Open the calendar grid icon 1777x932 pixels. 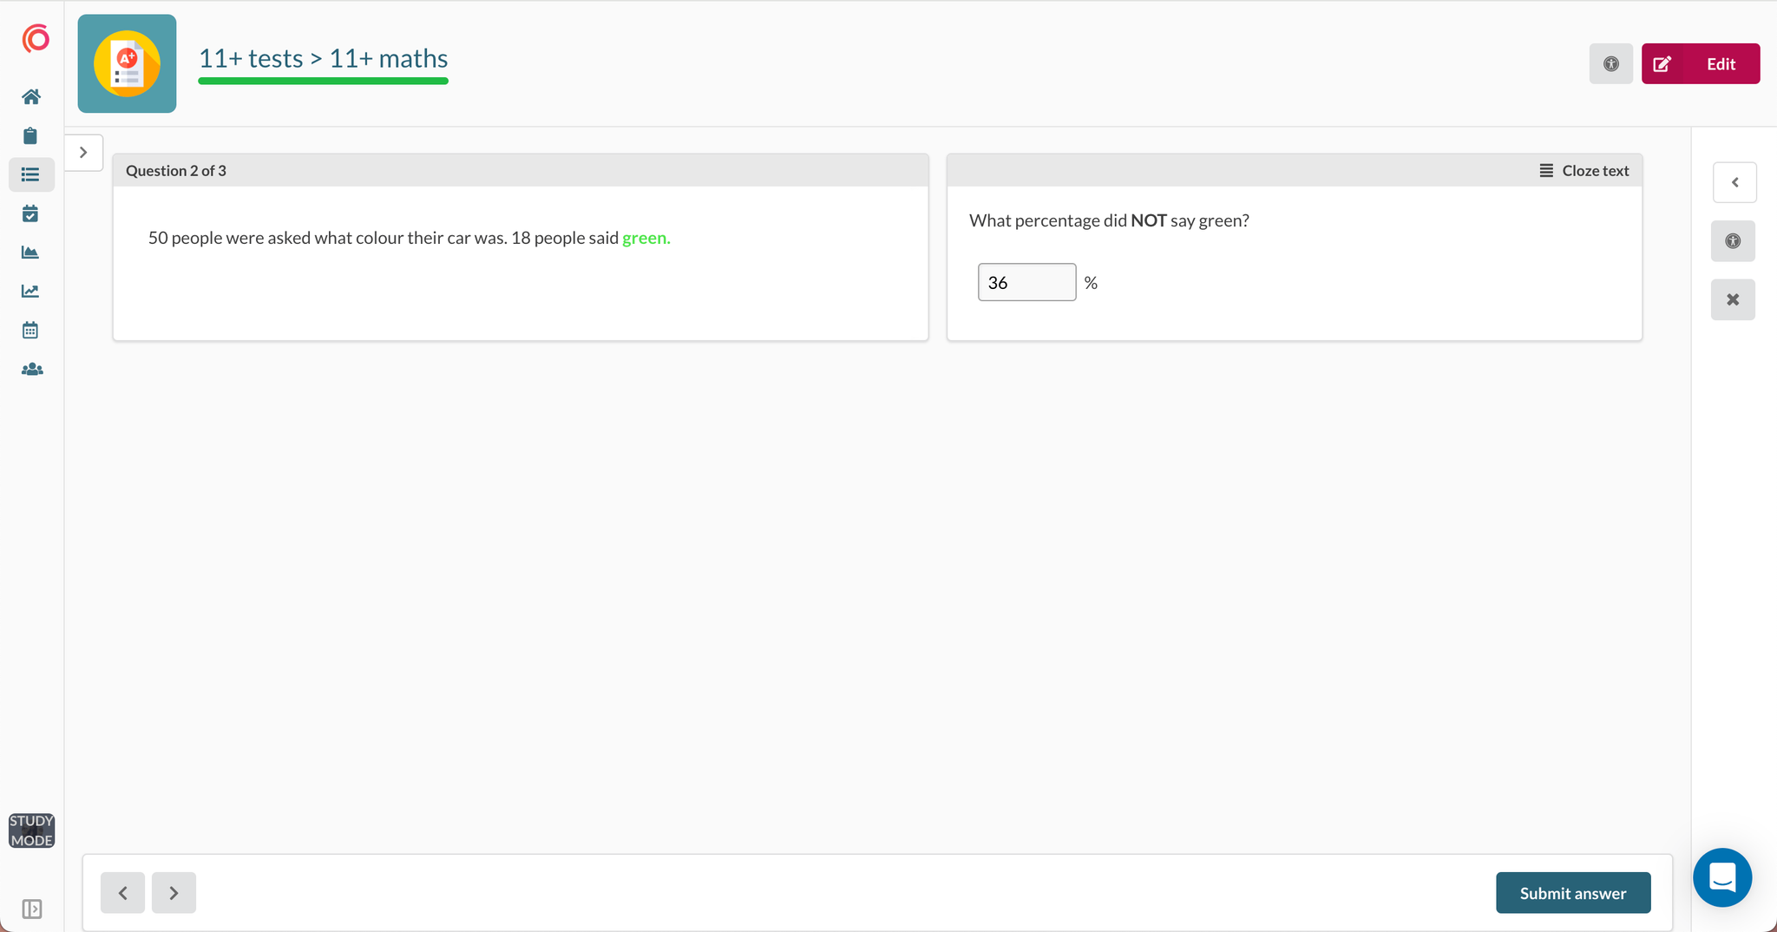[x=30, y=330]
